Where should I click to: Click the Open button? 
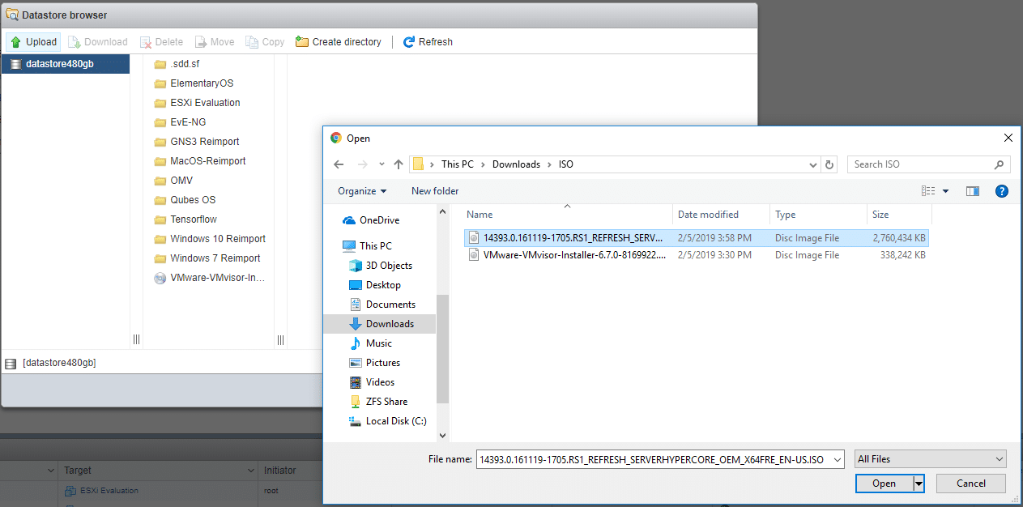tap(884, 484)
